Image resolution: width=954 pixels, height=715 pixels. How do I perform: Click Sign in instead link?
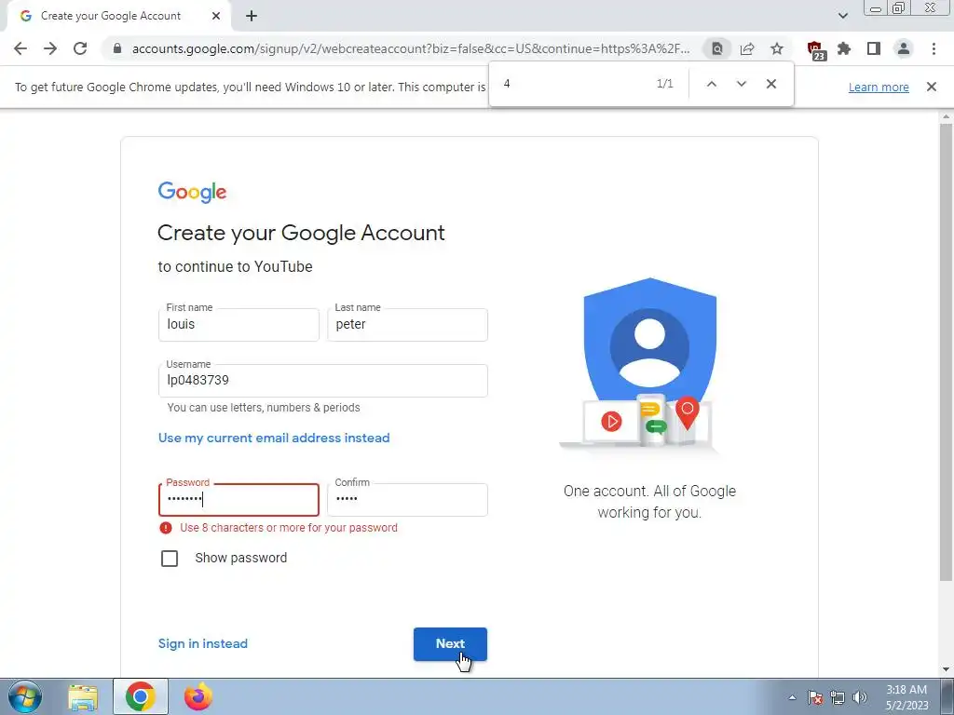click(x=202, y=644)
